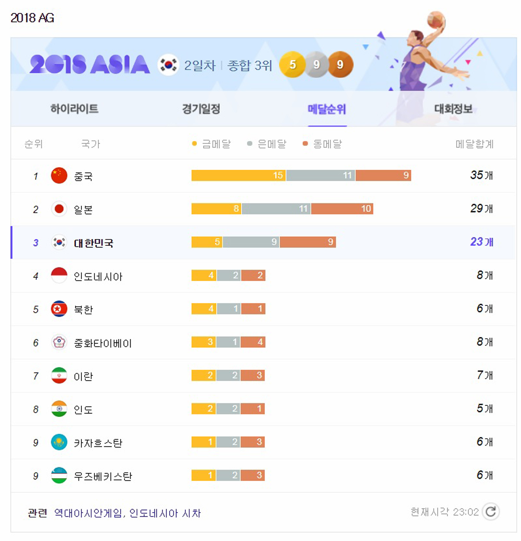521x541 pixels.
Task: Click the refresh icon beside 현재시각
Action: pos(491,511)
